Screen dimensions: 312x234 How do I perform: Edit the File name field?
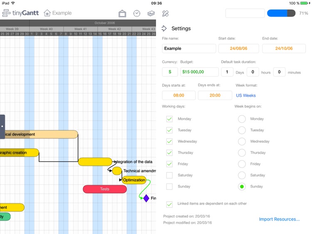[x=189, y=49]
